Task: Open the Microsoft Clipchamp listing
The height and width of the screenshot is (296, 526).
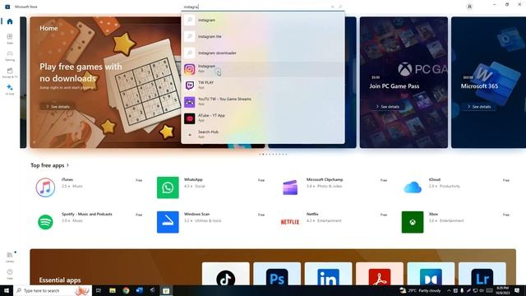Action: [x=334, y=187]
